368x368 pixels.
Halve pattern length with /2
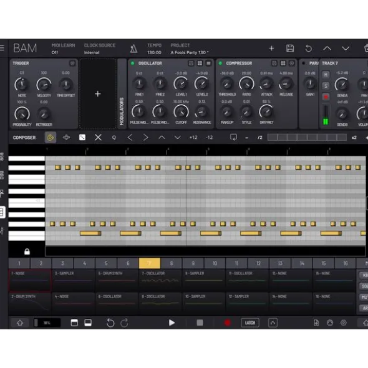click(259, 138)
